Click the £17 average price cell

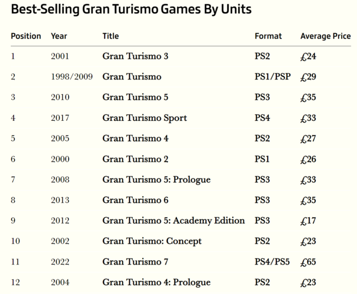(x=308, y=221)
